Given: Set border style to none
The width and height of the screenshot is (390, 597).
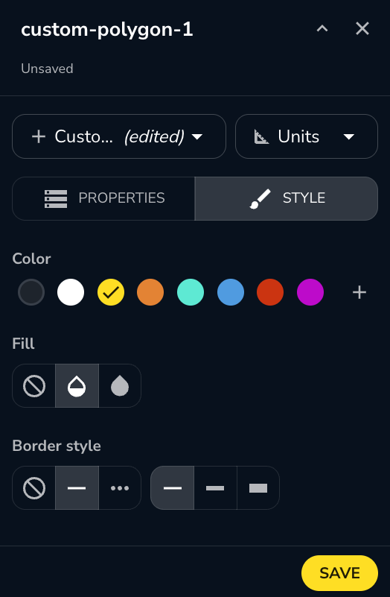Looking at the screenshot, I should [x=33, y=487].
